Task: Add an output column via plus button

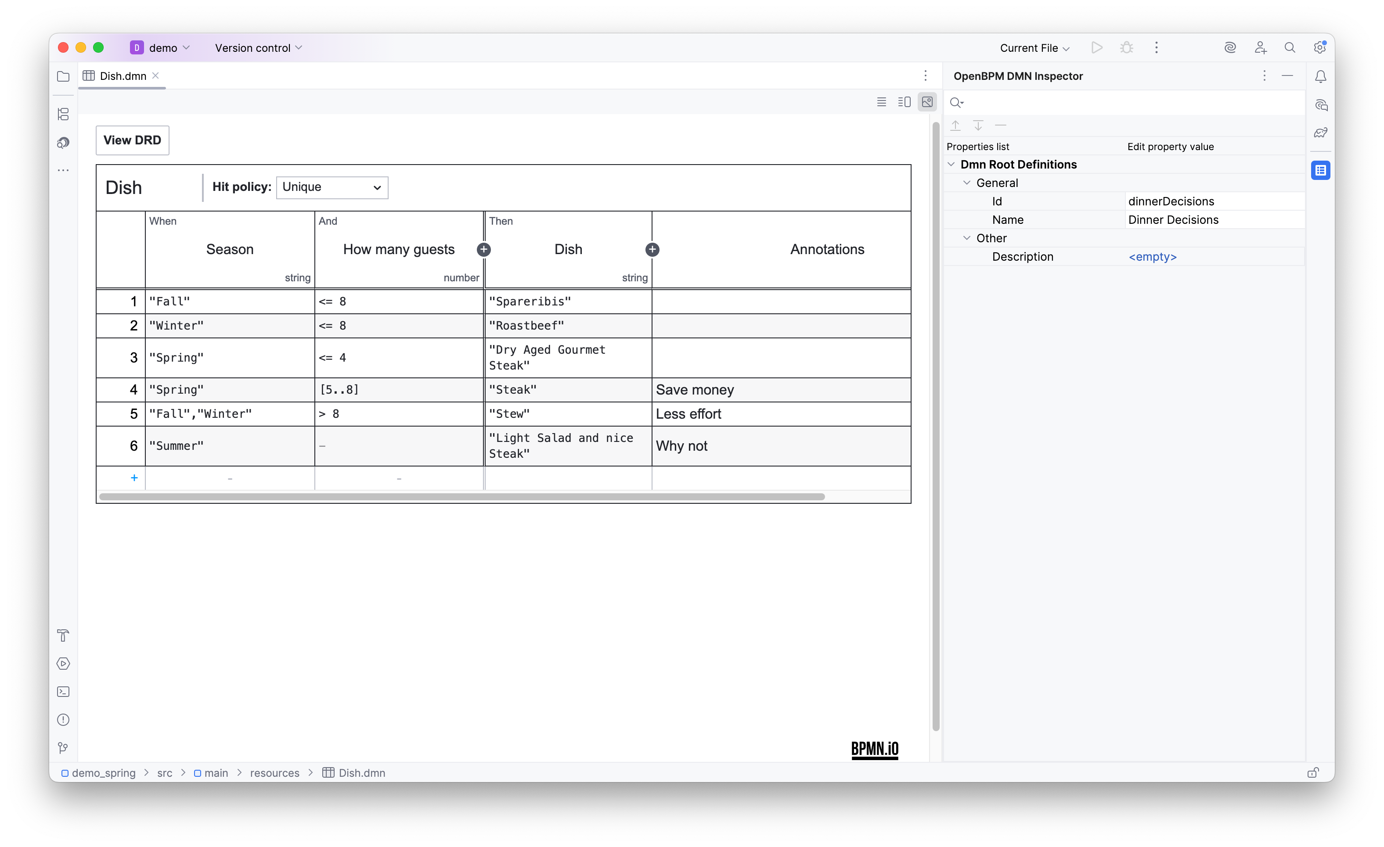Action: click(652, 250)
